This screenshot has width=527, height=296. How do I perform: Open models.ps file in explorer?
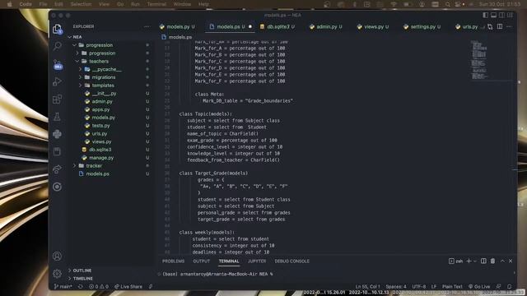coord(97,173)
